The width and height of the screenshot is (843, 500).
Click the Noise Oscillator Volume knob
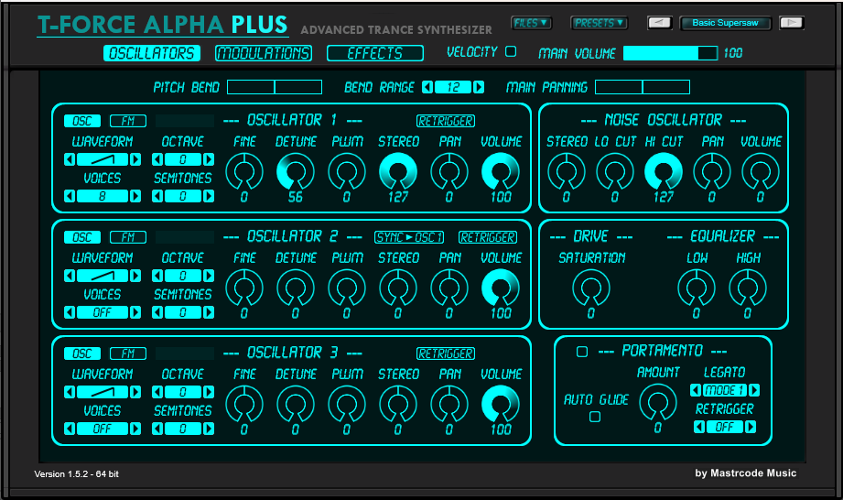tap(761, 171)
